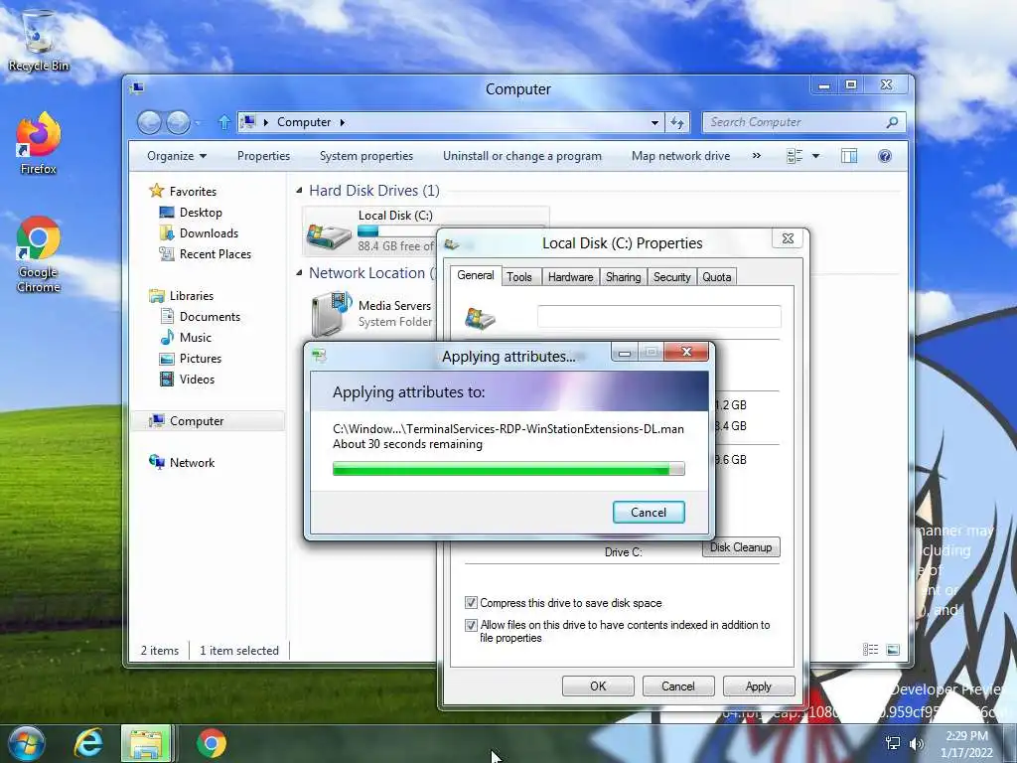1017x763 pixels.
Task: Select Network in navigation pane
Action: [182, 463]
